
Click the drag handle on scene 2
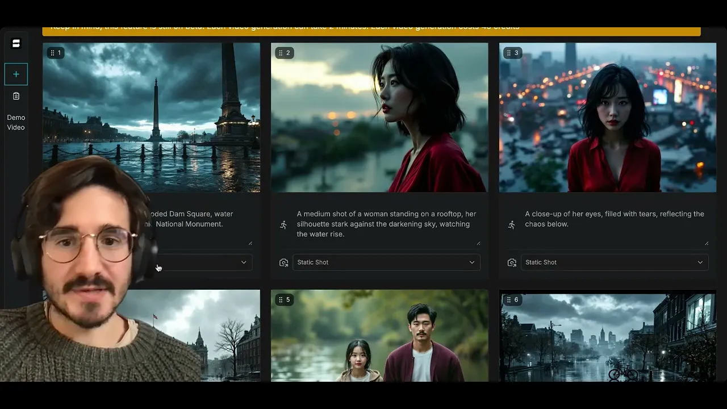(280, 53)
